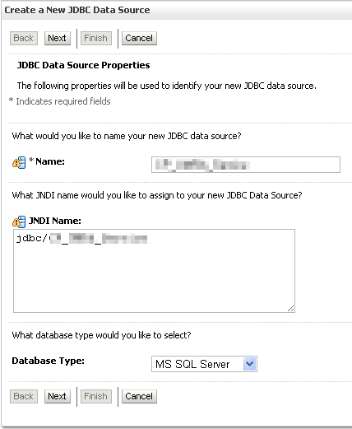352x429 pixels.
Task: Click Back below the Database Type section
Action: [24, 396]
